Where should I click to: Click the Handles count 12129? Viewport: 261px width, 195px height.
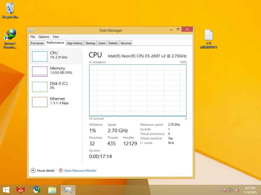coord(130,143)
